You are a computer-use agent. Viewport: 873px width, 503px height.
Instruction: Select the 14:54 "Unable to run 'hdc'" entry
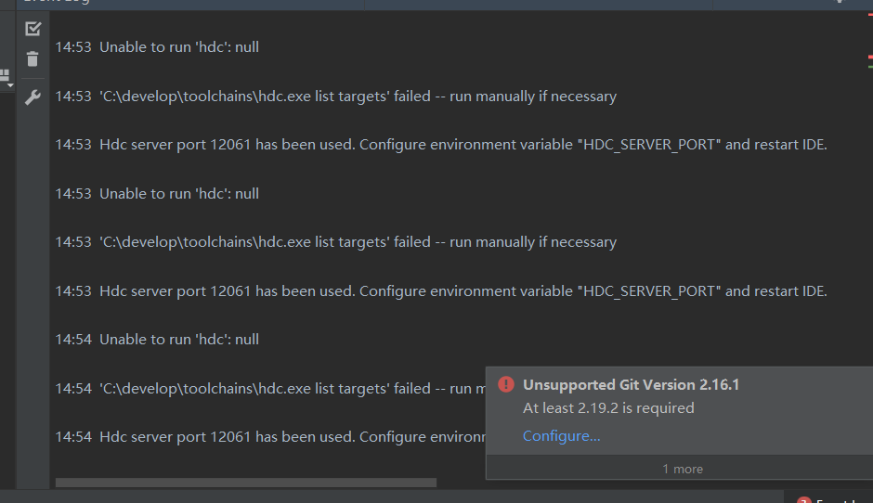[x=178, y=340]
